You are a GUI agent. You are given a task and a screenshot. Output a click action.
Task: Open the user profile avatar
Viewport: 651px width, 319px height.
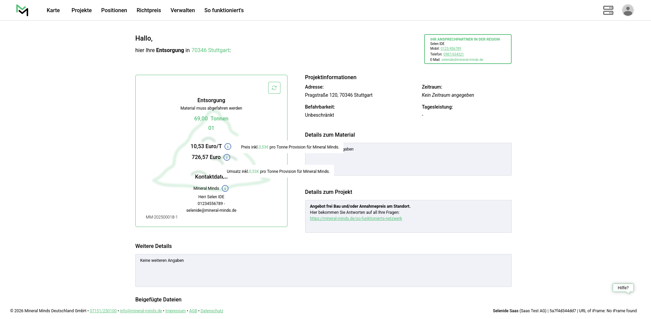[x=628, y=10]
